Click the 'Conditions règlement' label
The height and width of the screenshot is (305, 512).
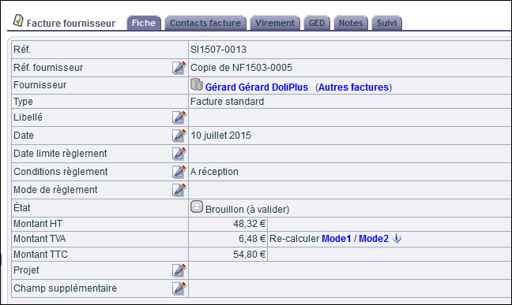pyautogui.click(x=60, y=172)
